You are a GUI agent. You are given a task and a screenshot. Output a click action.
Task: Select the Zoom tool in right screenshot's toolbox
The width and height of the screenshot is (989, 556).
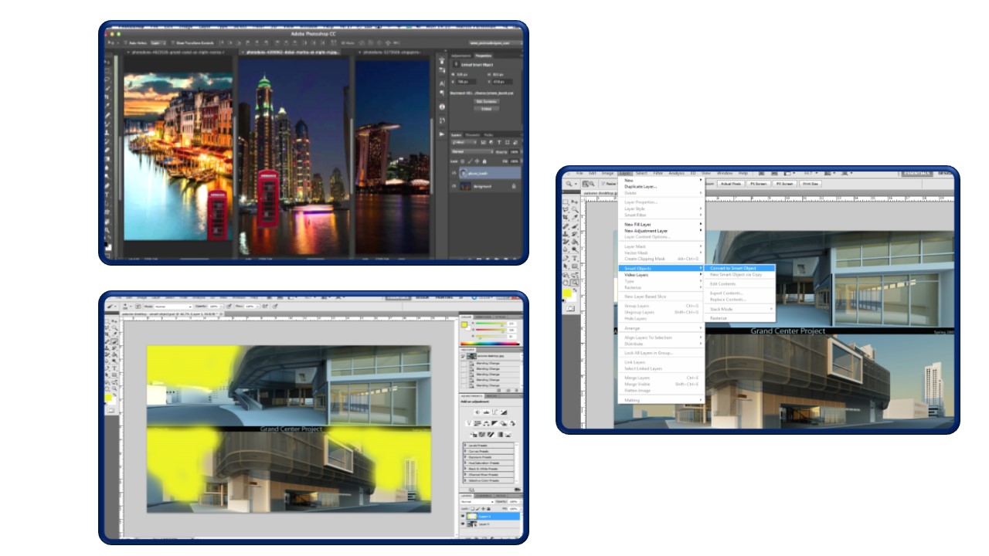coord(575,282)
